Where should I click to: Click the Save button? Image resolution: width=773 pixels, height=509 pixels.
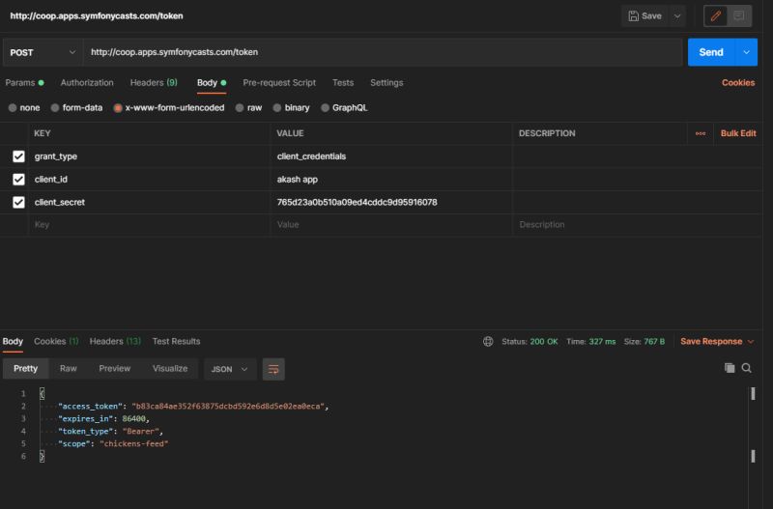click(644, 16)
